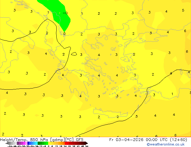Click the bright yellow legend swatch
The height and width of the screenshot is (147, 191).
(49, 143)
